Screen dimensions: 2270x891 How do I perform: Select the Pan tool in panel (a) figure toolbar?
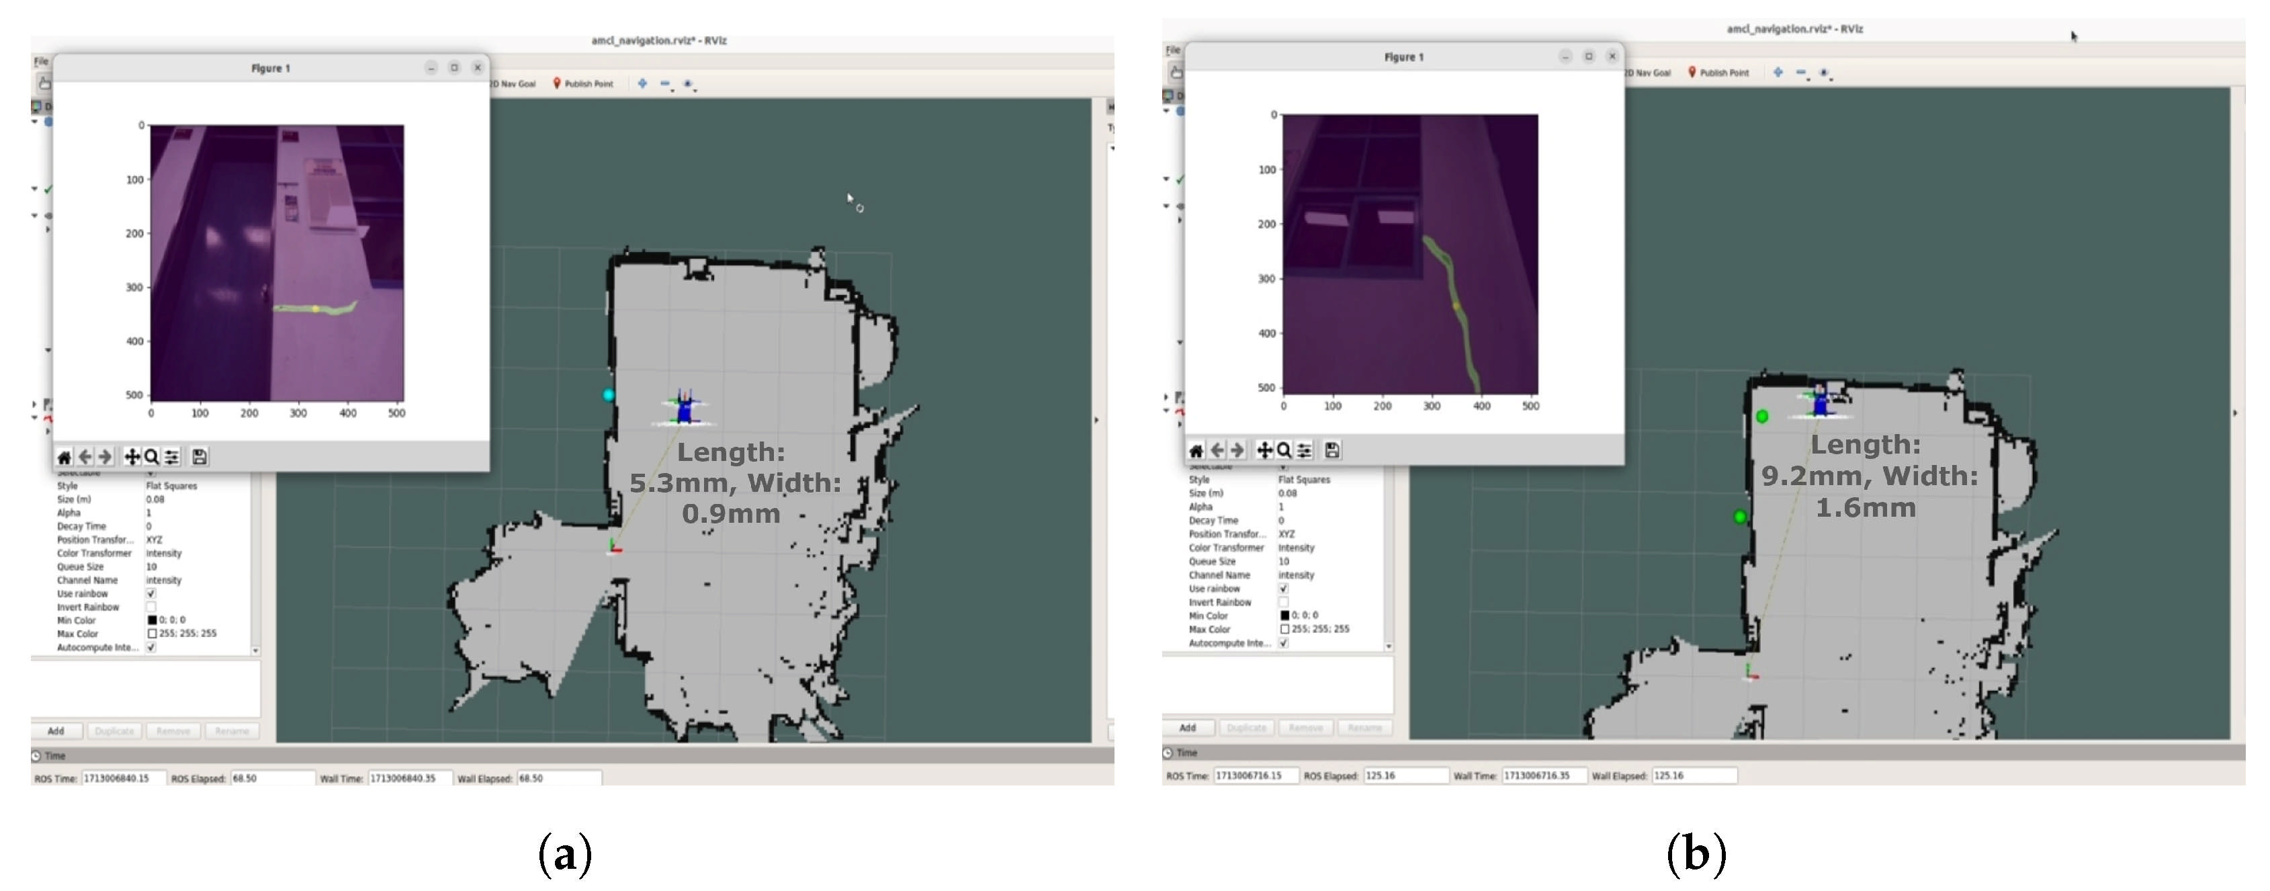131,456
